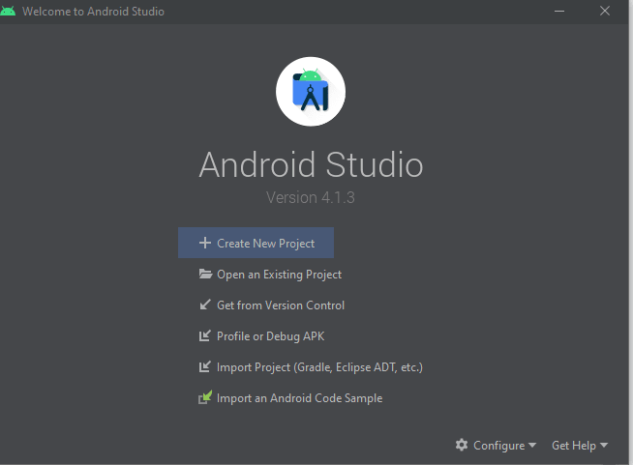Click the Version 4.1.3 text

point(311,197)
